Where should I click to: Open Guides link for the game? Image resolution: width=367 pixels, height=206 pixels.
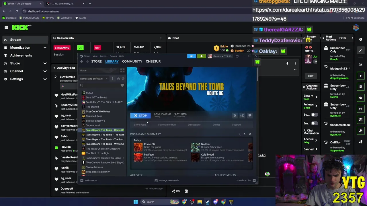216,125
